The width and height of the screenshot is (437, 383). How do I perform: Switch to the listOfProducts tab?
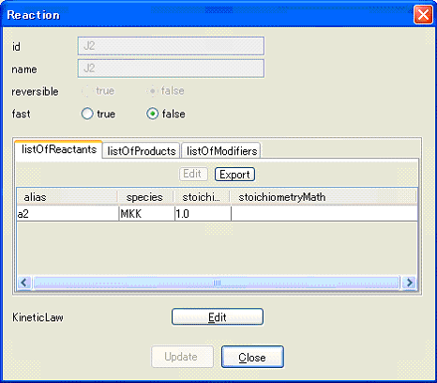coord(142,151)
